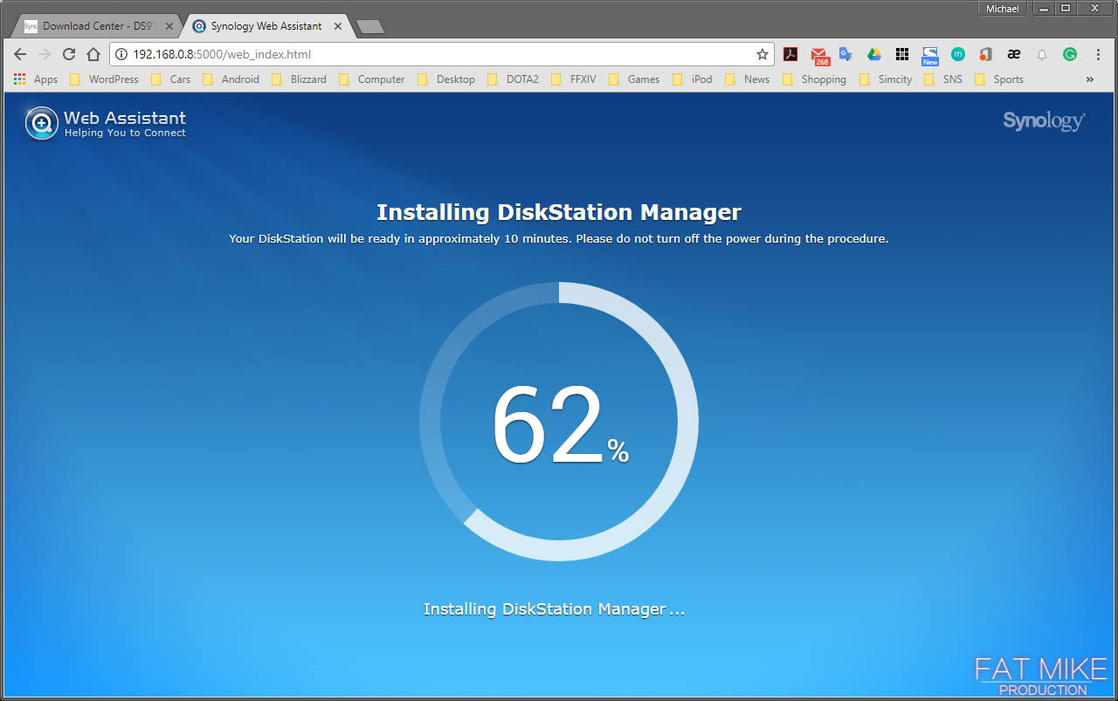Open the Gmail checker showing 268
Viewport: 1118px width, 701px height.
pos(819,56)
